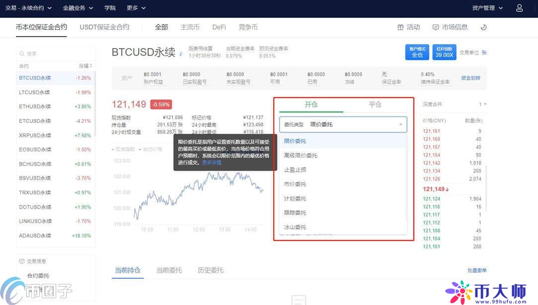Select LTCUSD永续 contract row

(56, 93)
